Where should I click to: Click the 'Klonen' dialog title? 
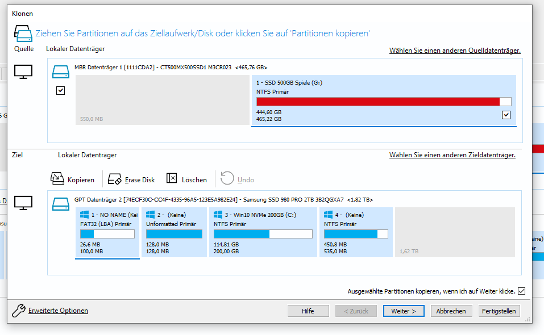pos(23,14)
